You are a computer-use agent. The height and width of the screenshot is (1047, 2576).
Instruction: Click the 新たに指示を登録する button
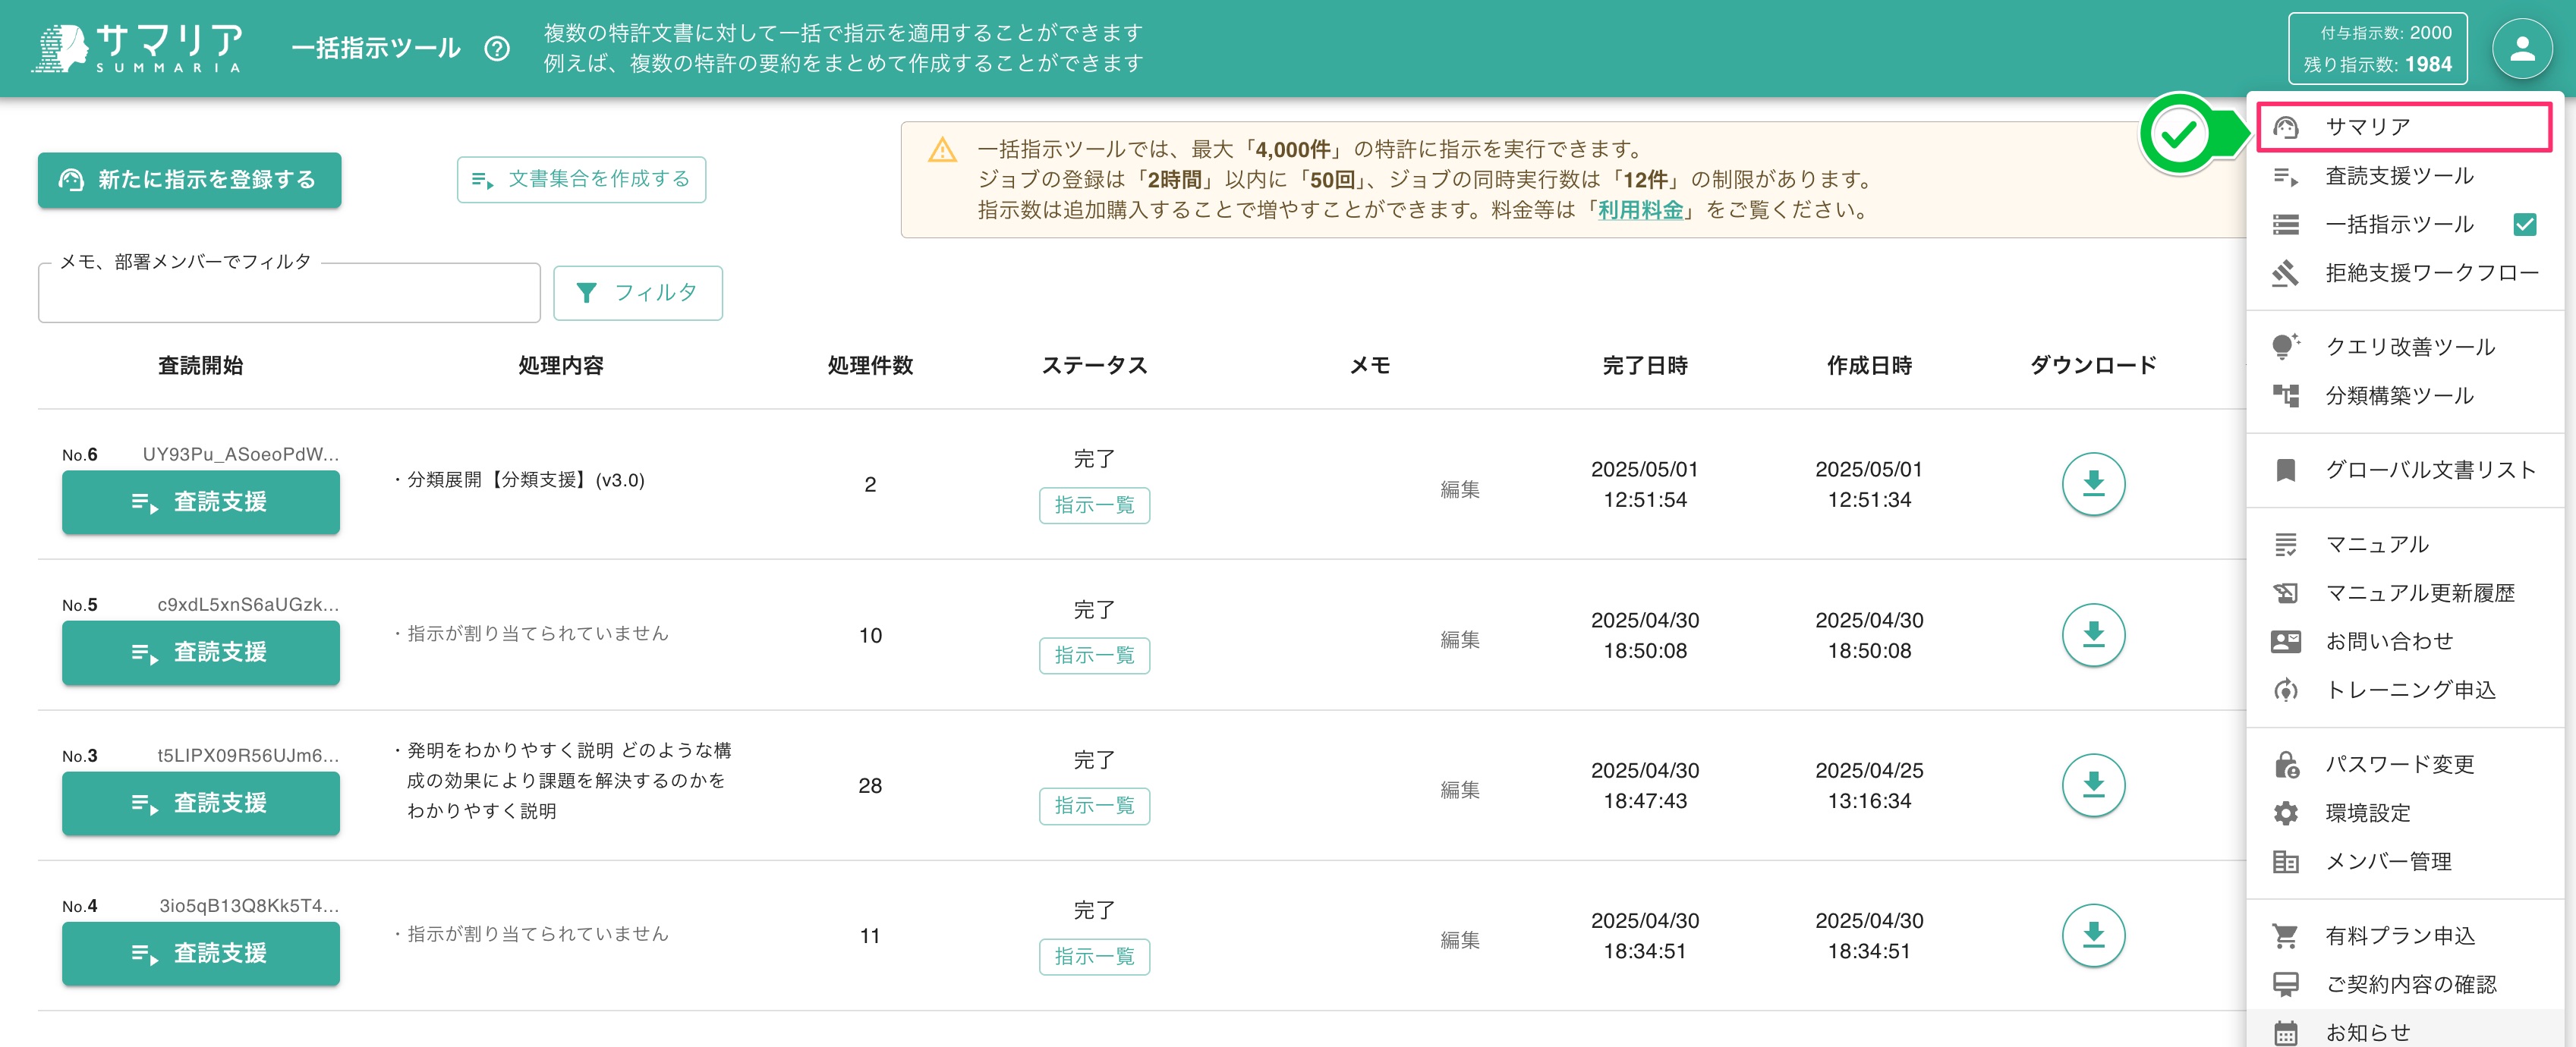click(x=189, y=180)
